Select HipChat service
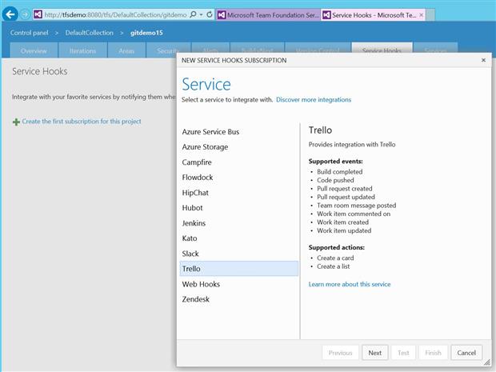Image resolution: width=496 pixels, height=372 pixels. pos(239,193)
